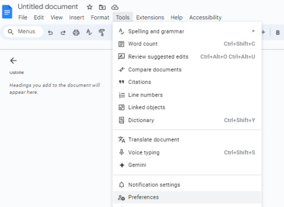Click the Undo arrow in toolbar
284x207 pixels.
(x=50, y=32)
